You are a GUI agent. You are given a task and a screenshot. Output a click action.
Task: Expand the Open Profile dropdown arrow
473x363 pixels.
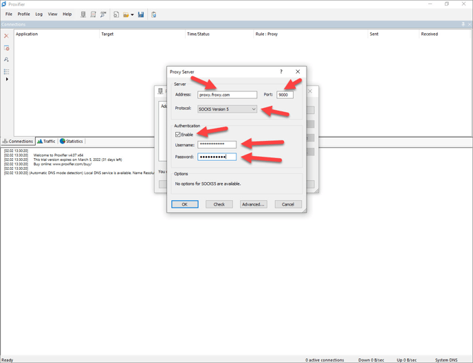coord(132,15)
